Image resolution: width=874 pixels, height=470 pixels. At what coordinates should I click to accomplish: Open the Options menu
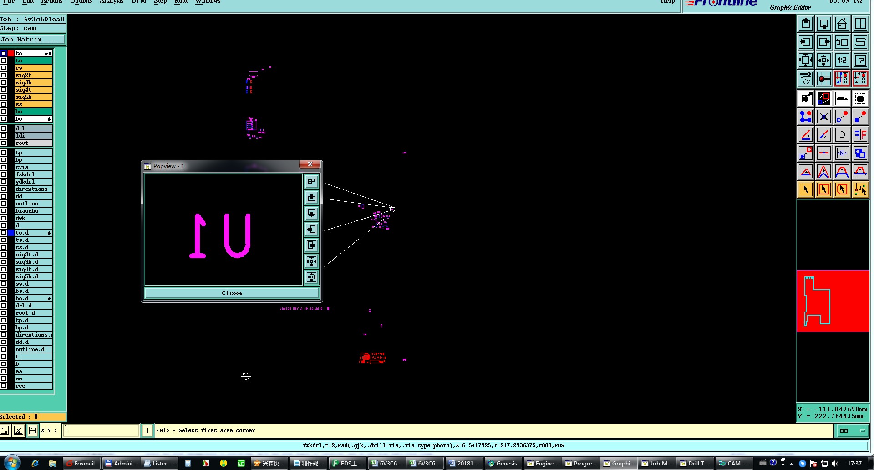click(81, 1)
